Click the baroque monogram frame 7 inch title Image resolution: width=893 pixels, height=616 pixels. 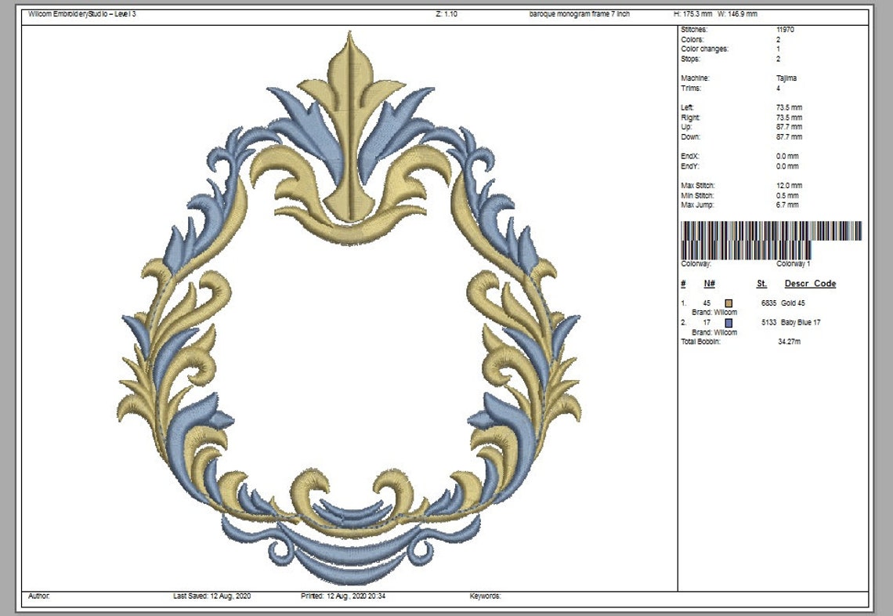(x=581, y=12)
